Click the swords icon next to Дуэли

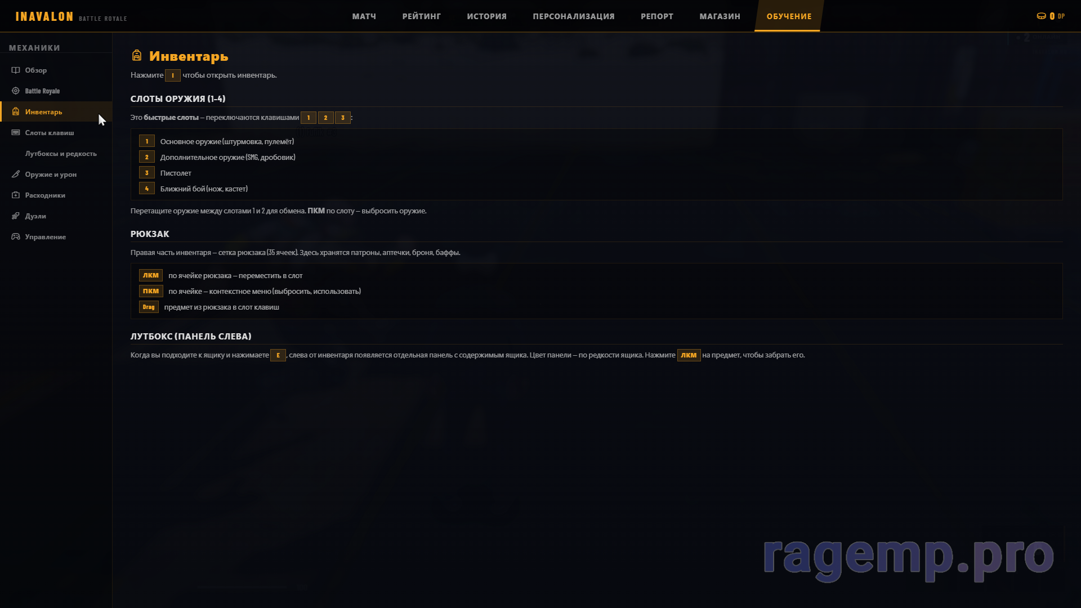click(16, 216)
